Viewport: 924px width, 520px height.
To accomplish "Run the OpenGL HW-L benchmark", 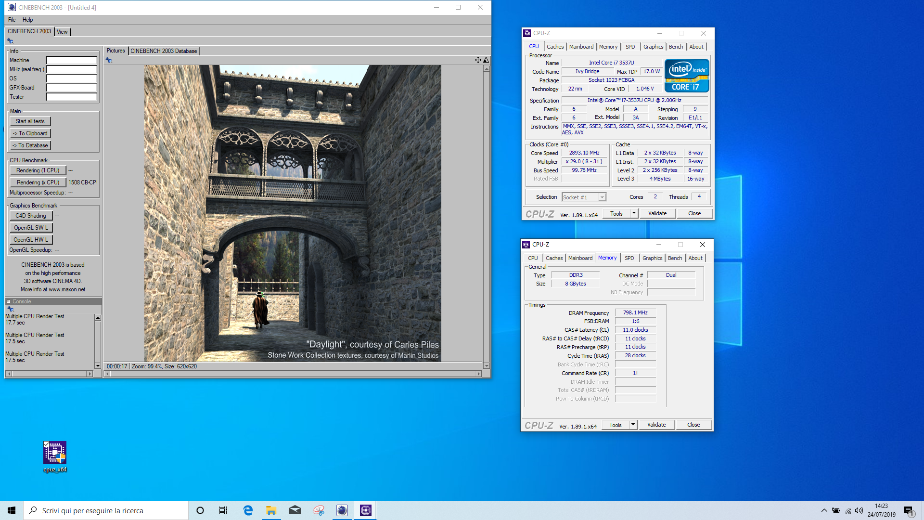I will point(31,240).
